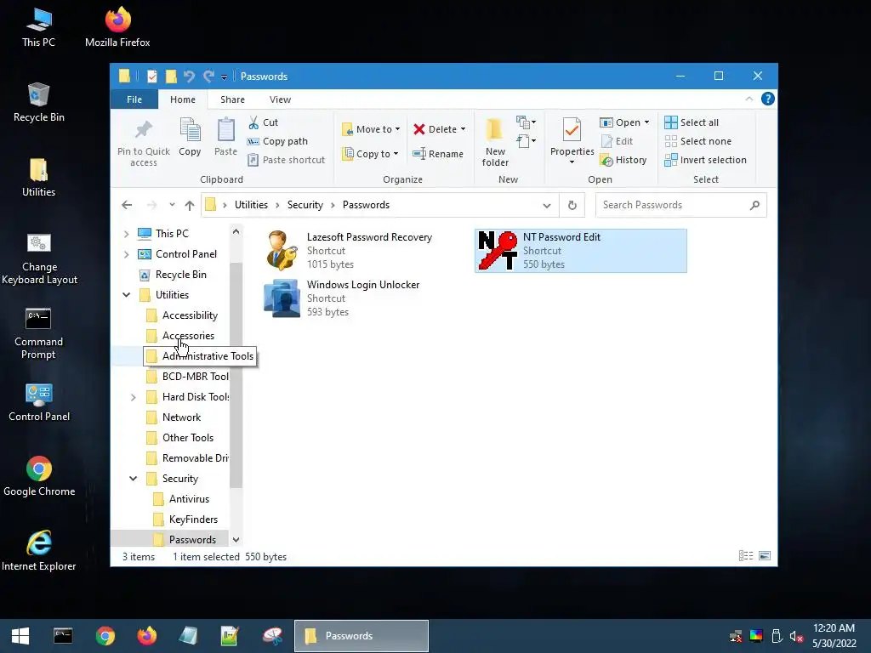This screenshot has width=871, height=653.
Task: Click Security in the address breadcrumb
Action: (305, 205)
